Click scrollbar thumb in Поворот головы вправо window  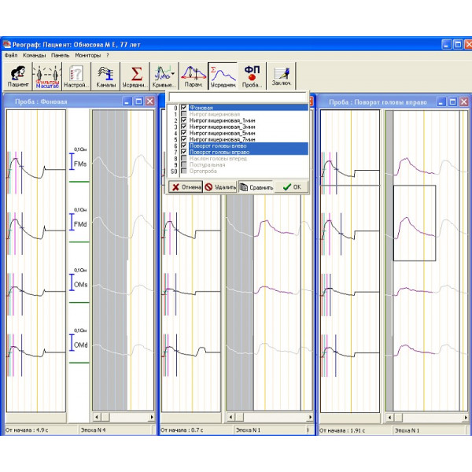tap(398, 418)
